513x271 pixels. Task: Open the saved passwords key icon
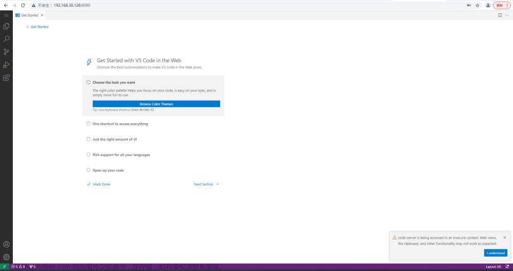click(469, 5)
